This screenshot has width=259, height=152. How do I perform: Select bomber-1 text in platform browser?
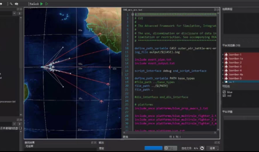pos(235,55)
